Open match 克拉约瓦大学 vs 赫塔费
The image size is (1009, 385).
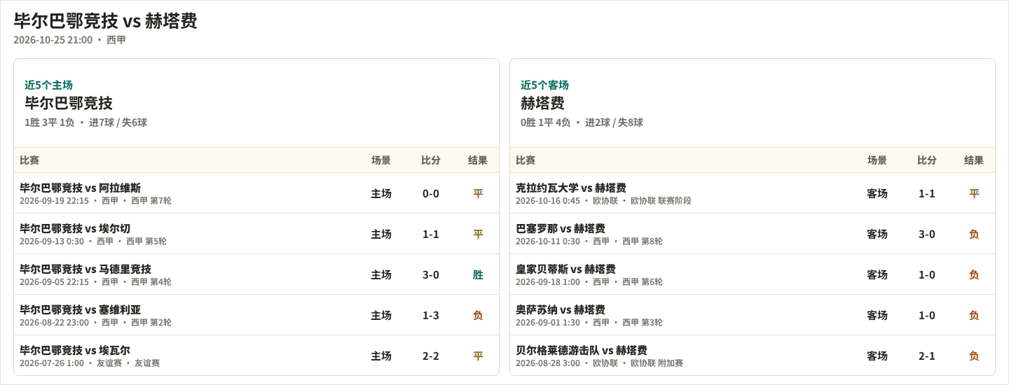pos(571,188)
